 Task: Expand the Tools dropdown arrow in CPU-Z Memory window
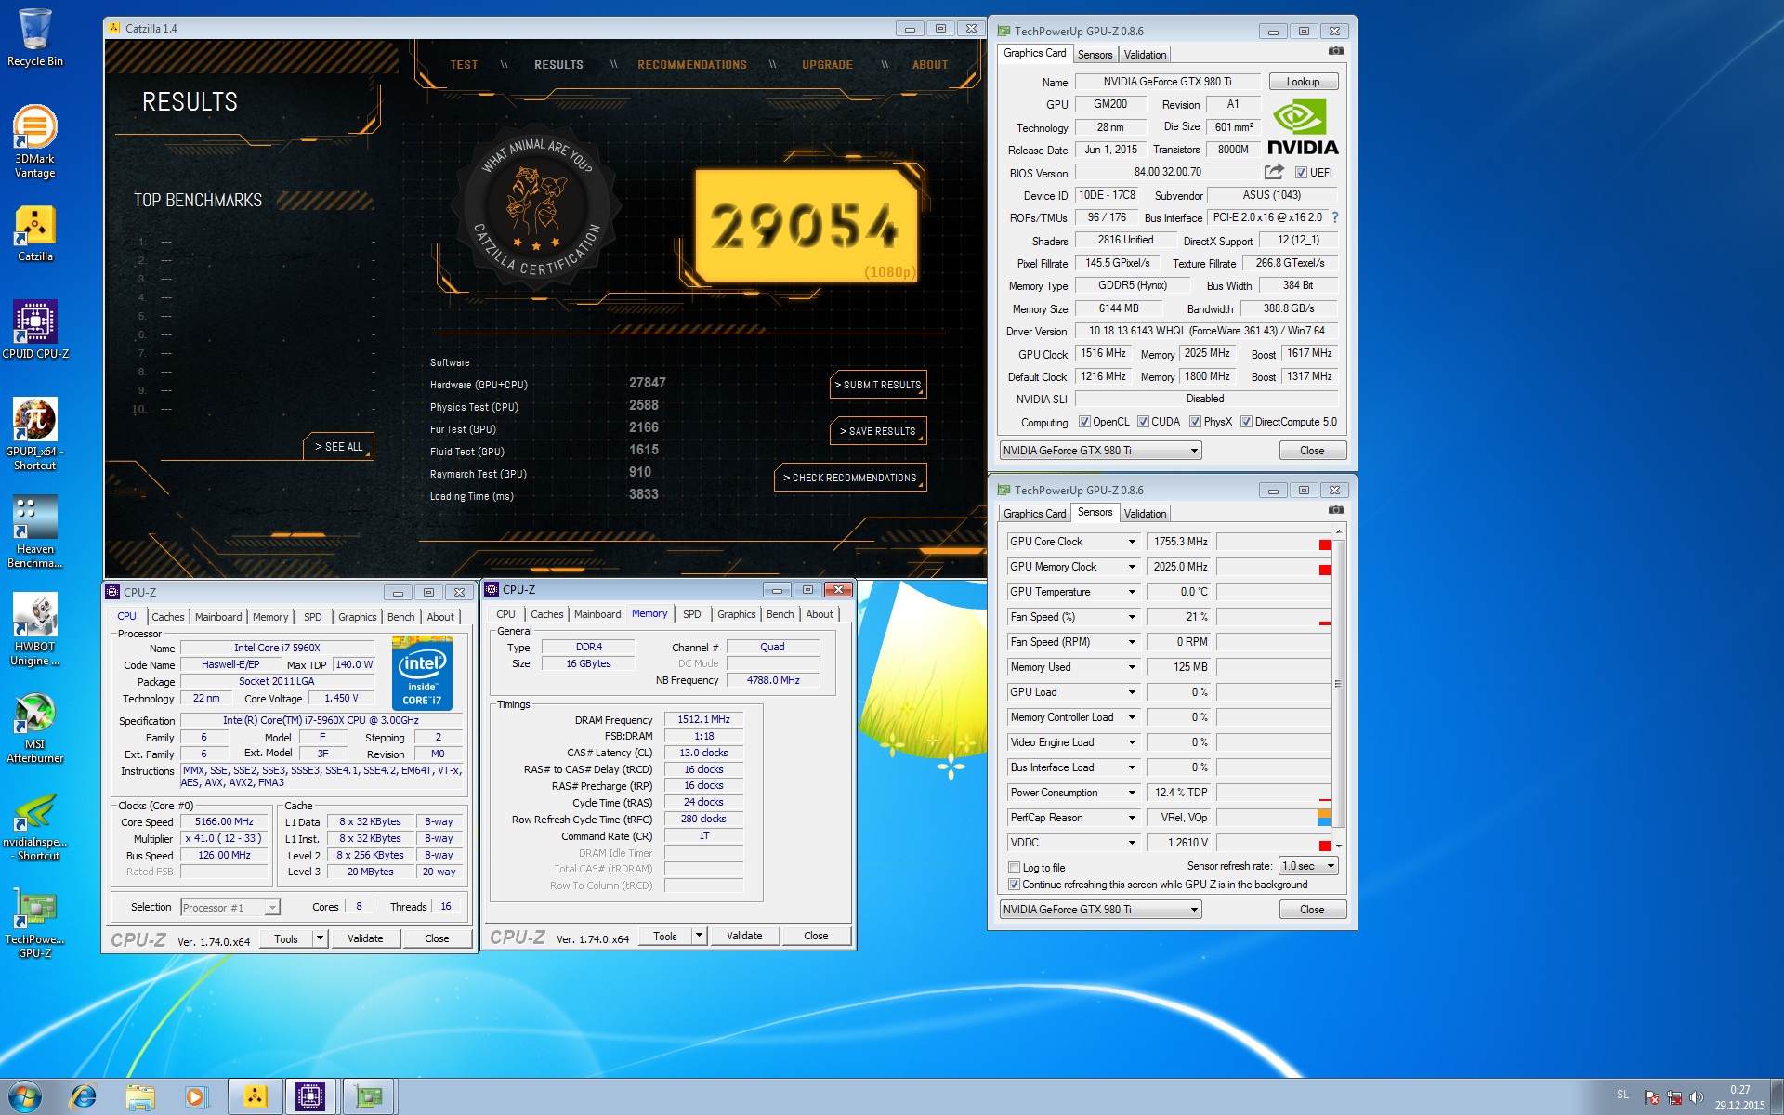tap(699, 936)
